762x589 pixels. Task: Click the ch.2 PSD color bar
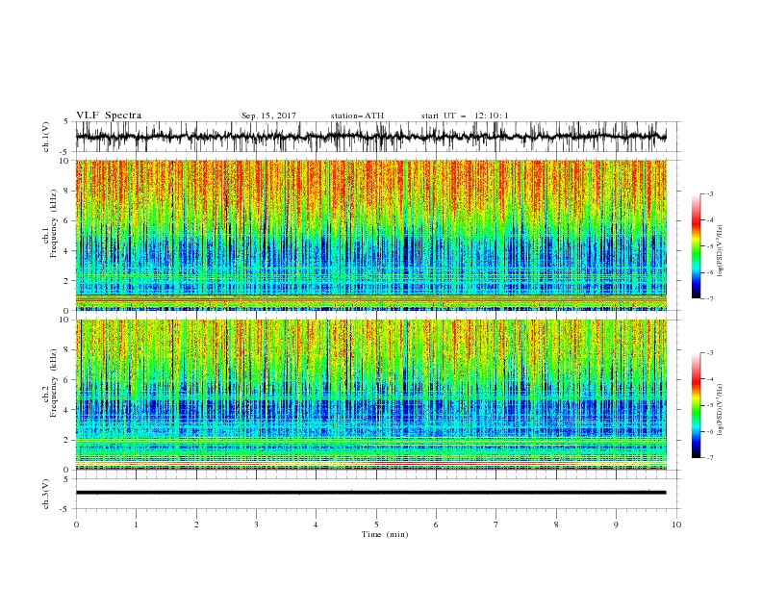[697, 405]
